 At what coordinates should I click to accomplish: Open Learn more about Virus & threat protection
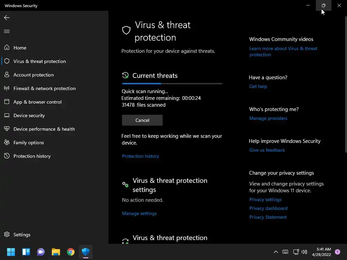click(283, 51)
